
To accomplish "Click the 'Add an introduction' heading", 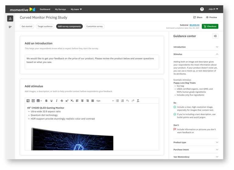I will [38, 43].
